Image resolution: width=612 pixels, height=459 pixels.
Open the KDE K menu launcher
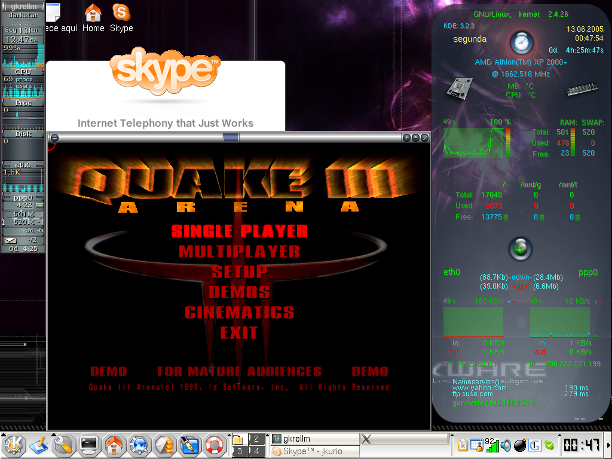[x=13, y=445]
